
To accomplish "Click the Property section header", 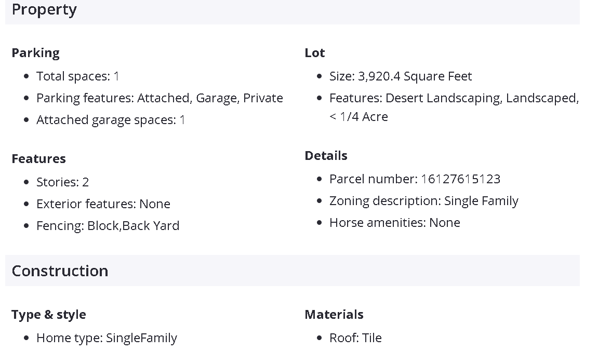I will coord(44,10).
